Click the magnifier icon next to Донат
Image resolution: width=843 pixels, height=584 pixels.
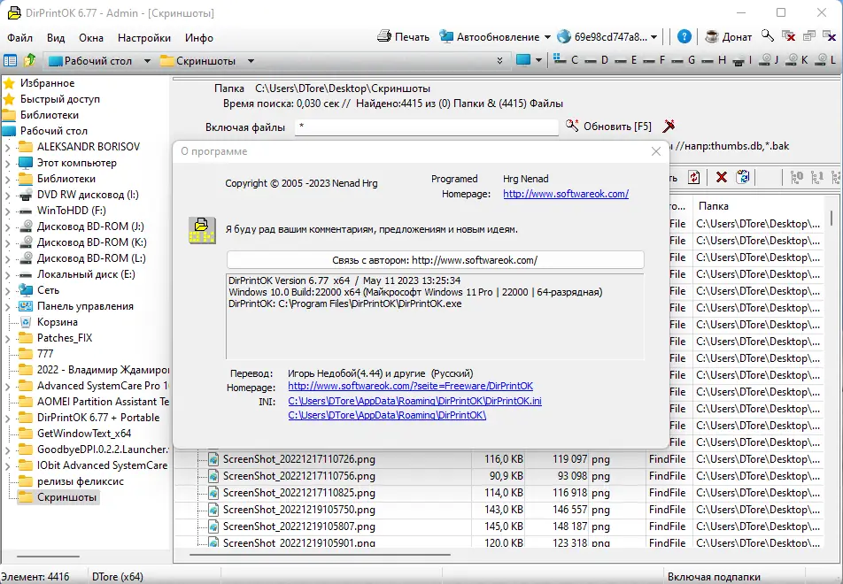tap(767, 36)
